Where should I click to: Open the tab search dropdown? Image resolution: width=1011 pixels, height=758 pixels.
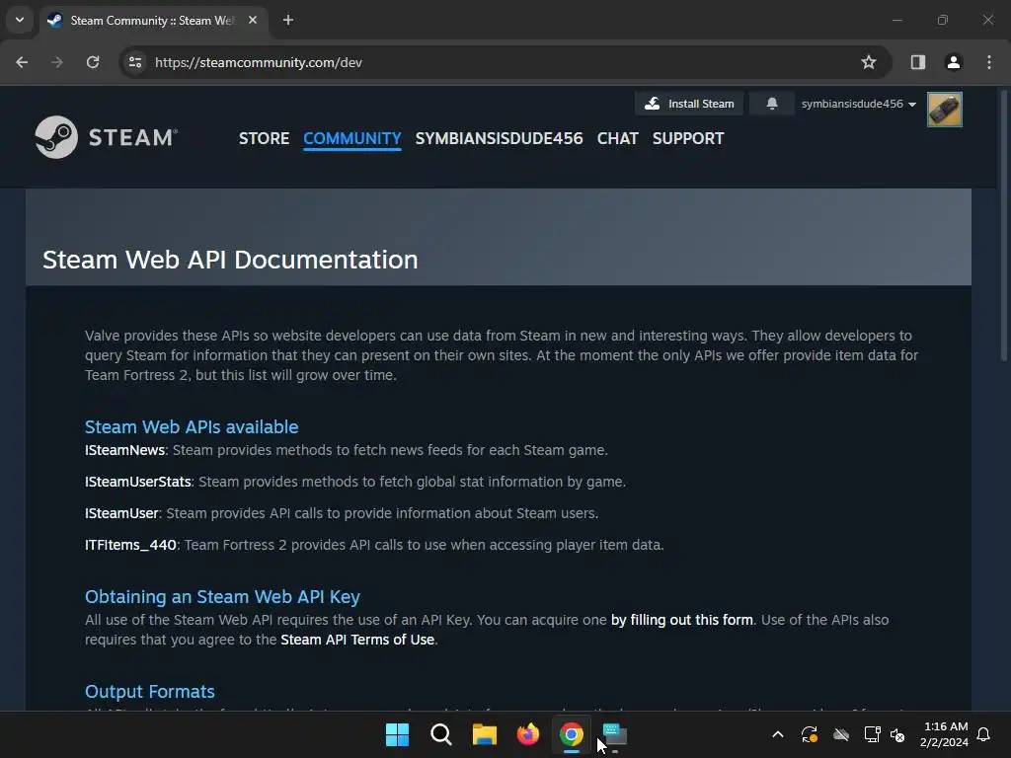click(20, 20)
